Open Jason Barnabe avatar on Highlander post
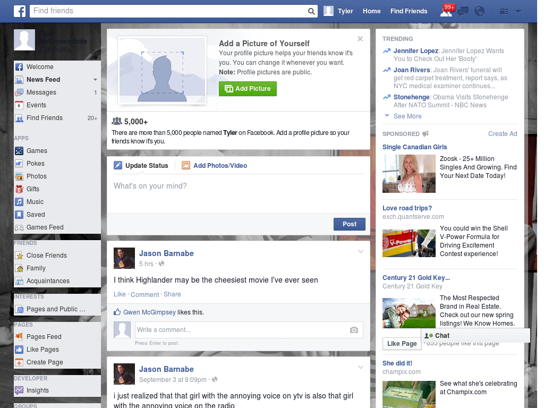Image resolution: width=544 pixels, height=408 pixels. [x=124, y=258]
